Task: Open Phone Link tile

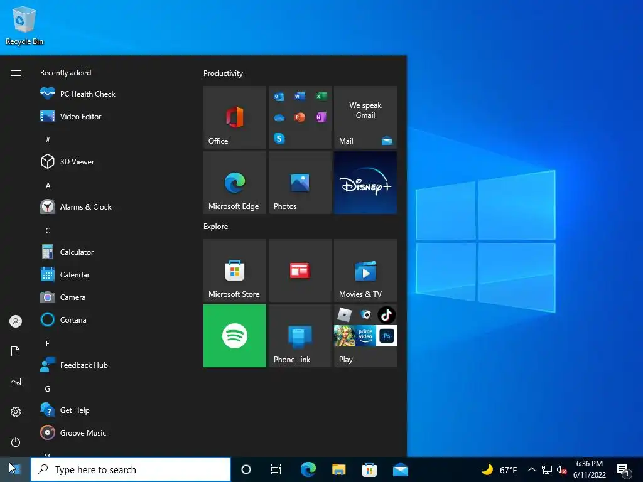Action: tap(300, 336)
